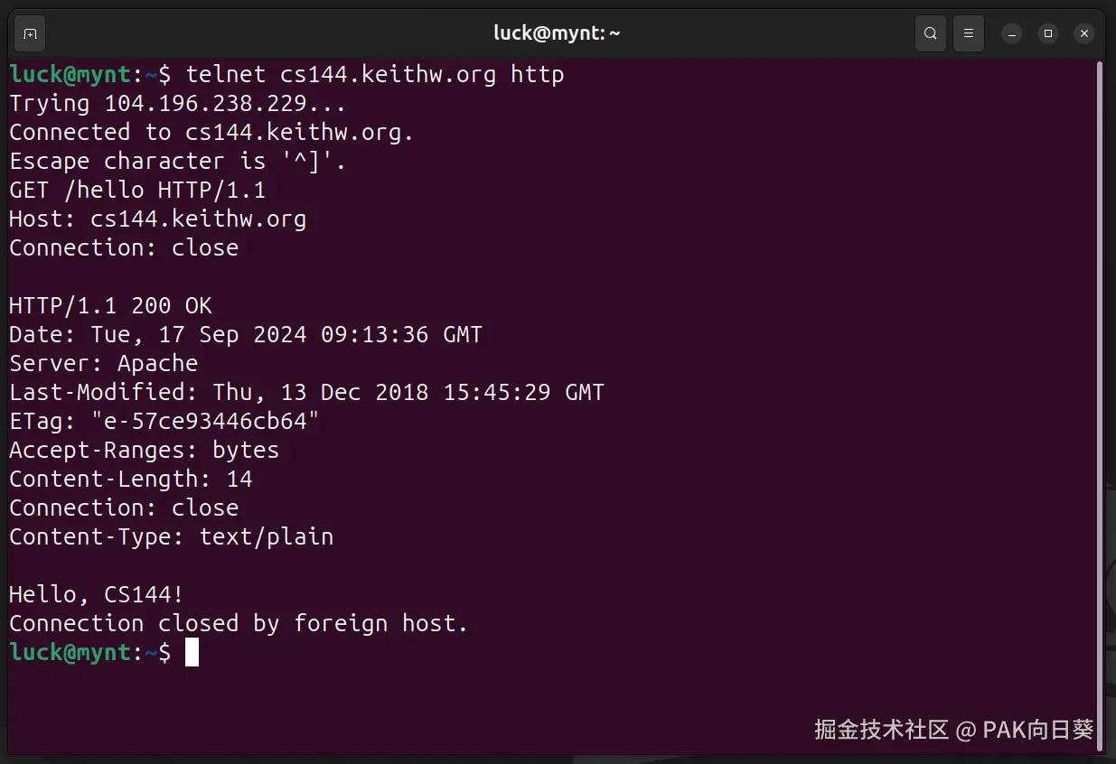The height and width of the screenshot is (764, 1116).
Task: Open the hamburger main menu
Action: 969,34
